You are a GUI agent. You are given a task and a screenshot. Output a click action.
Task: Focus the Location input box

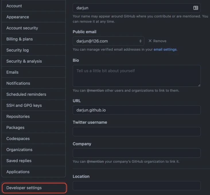[x=136, y=186]
